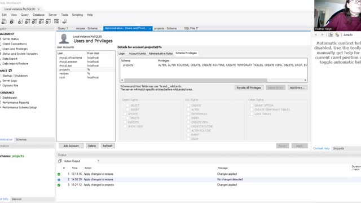Switch to the recipes - Schema tab
The image size is (361, 203).
click(86, 28)
